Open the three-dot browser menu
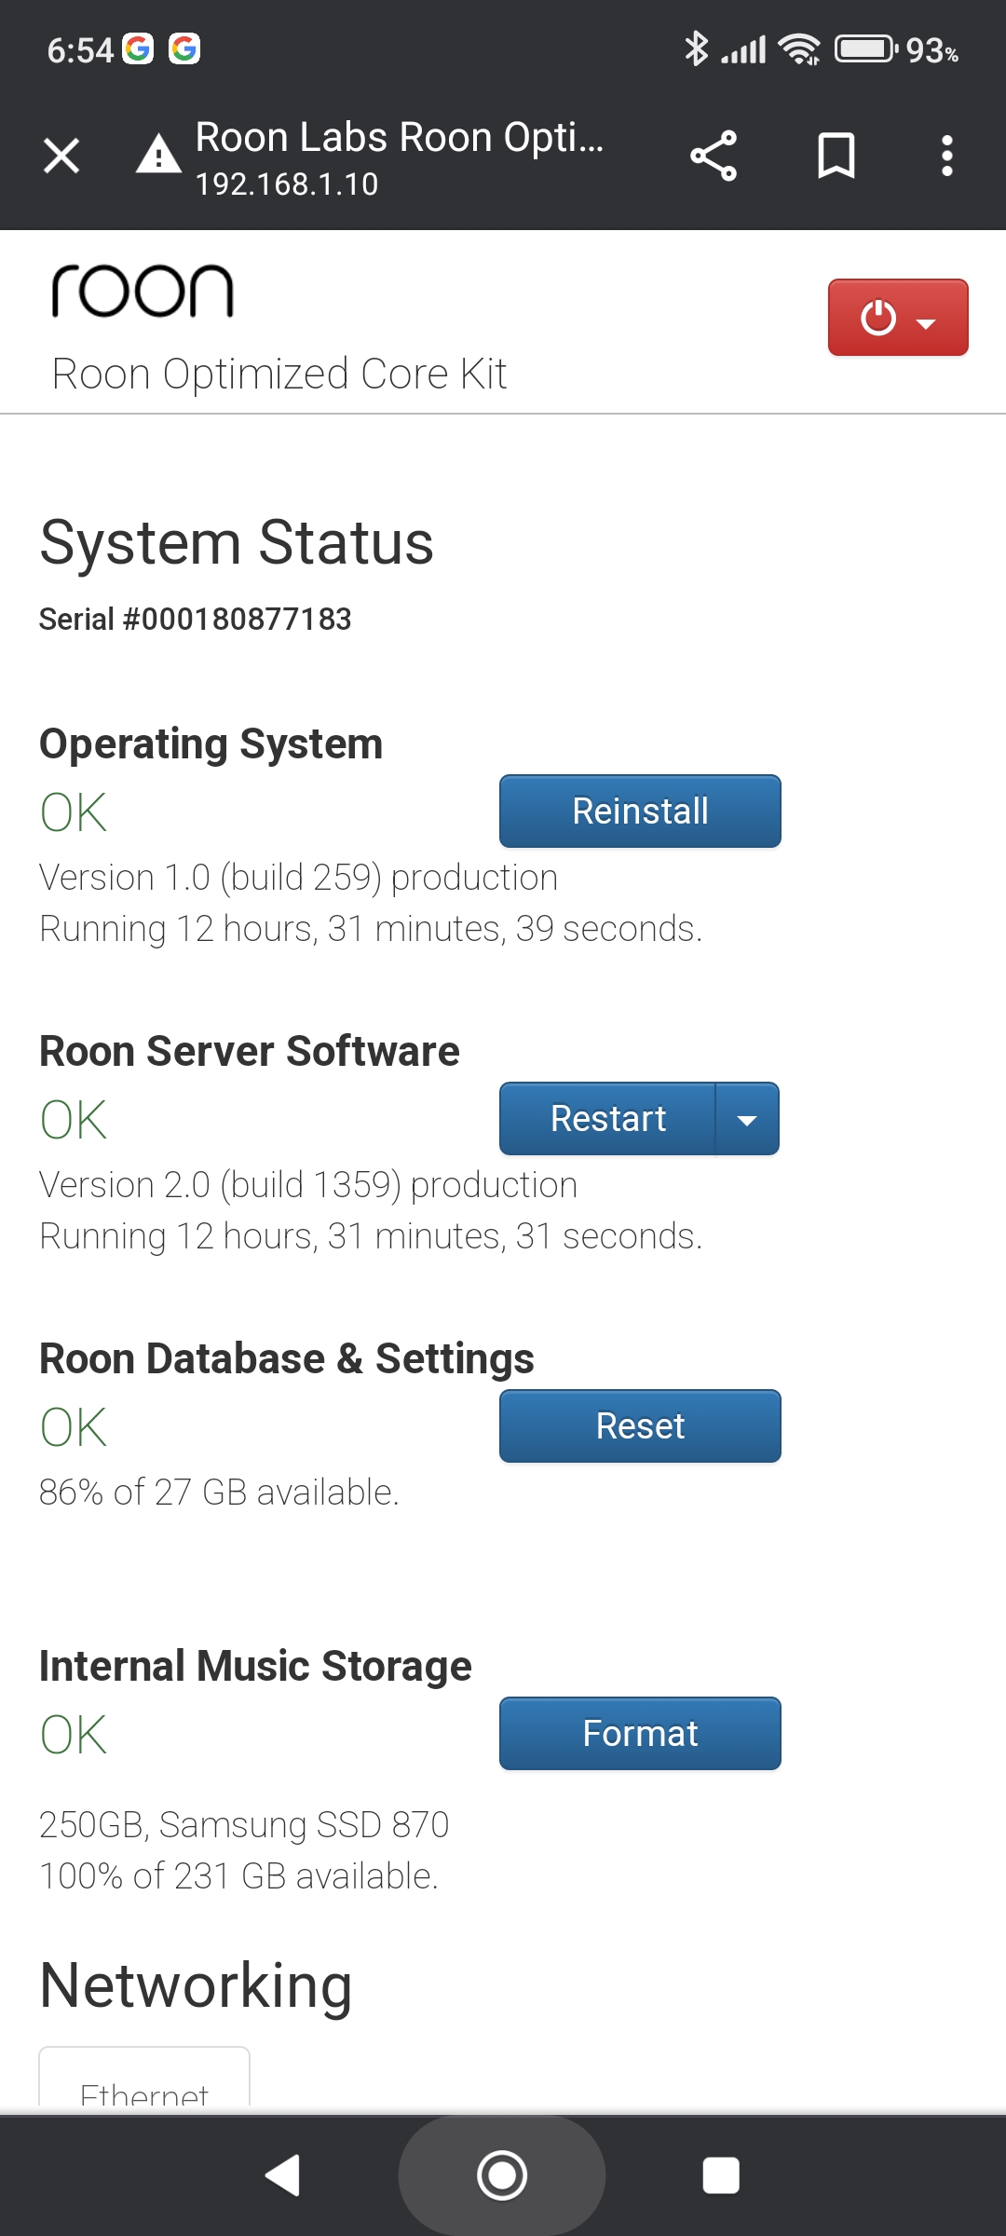 click(x=947, y=156)
